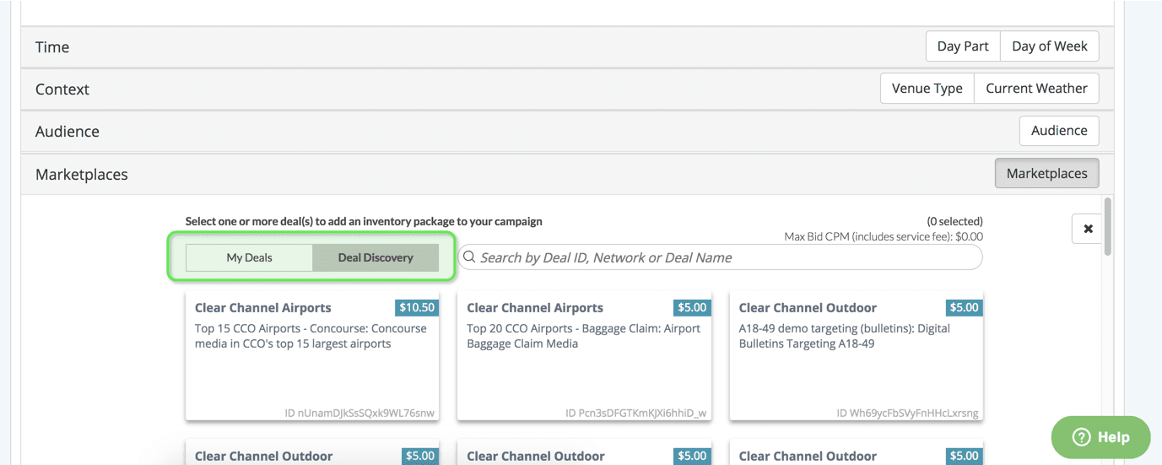Expand the Time section header

tap(52, 47)
